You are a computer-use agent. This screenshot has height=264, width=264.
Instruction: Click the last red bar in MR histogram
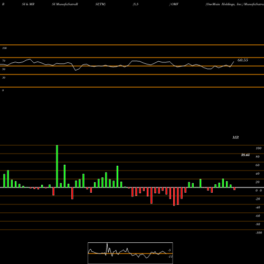(x=234, y=188)
